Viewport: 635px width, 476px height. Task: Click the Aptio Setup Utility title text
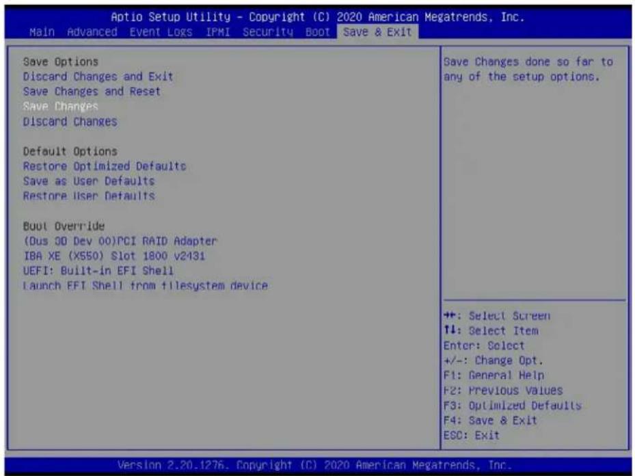(x=317, y=17)
